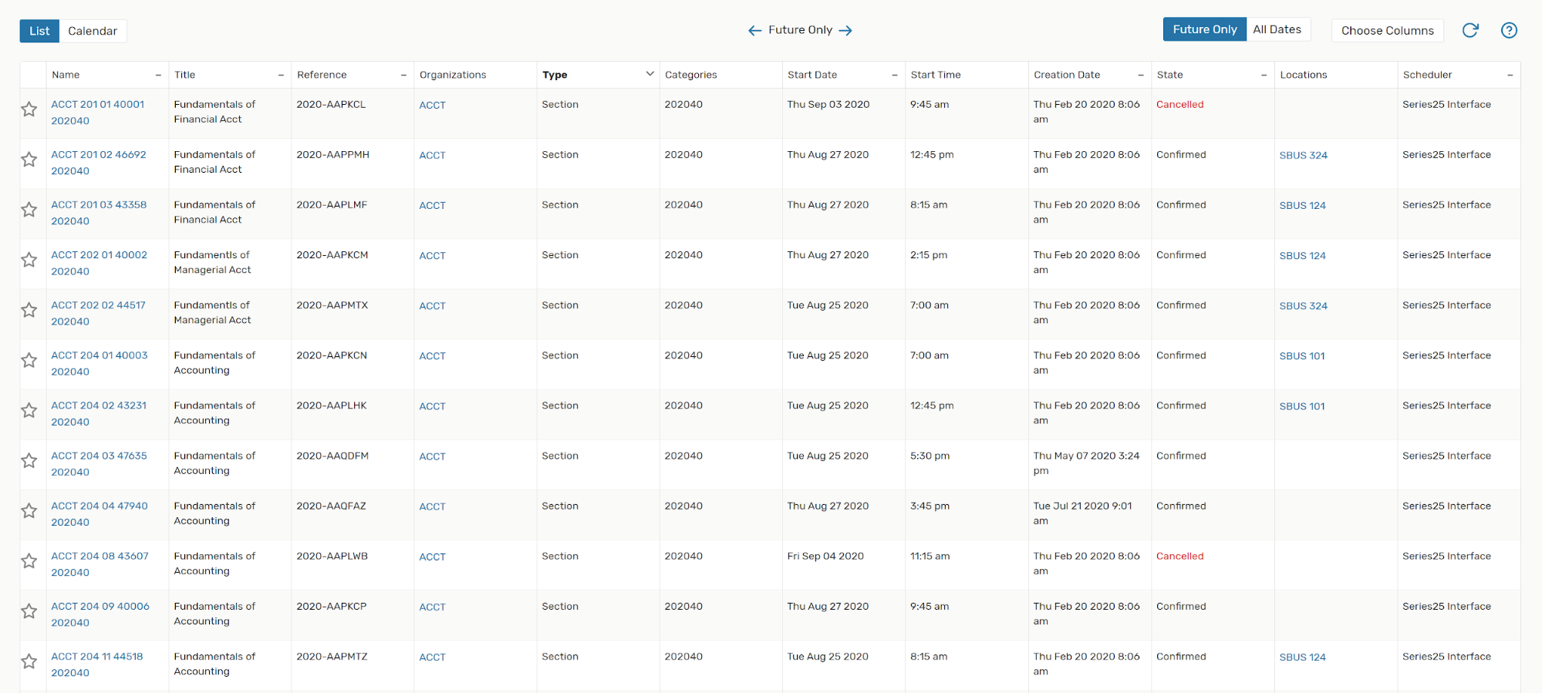Sort by the Start Date column header
Screen dimensions: 1542x693
(812, 75)
